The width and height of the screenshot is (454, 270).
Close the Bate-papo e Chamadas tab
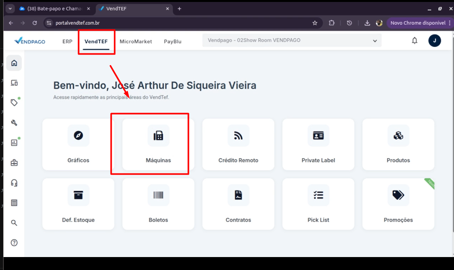pos(88,9)
